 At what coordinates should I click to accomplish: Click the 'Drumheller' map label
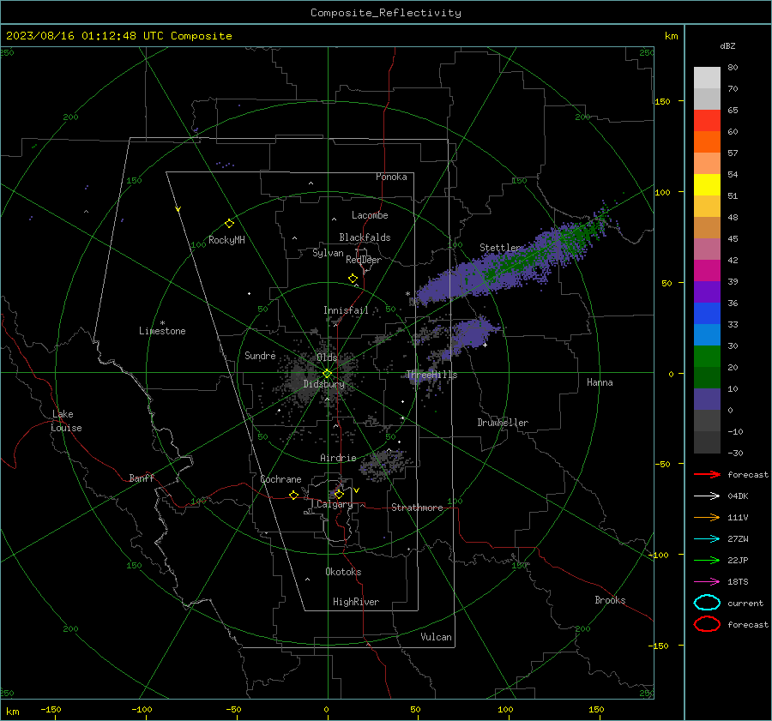click(503, 423)
